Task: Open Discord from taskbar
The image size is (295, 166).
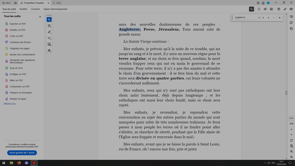Action: 27,163
